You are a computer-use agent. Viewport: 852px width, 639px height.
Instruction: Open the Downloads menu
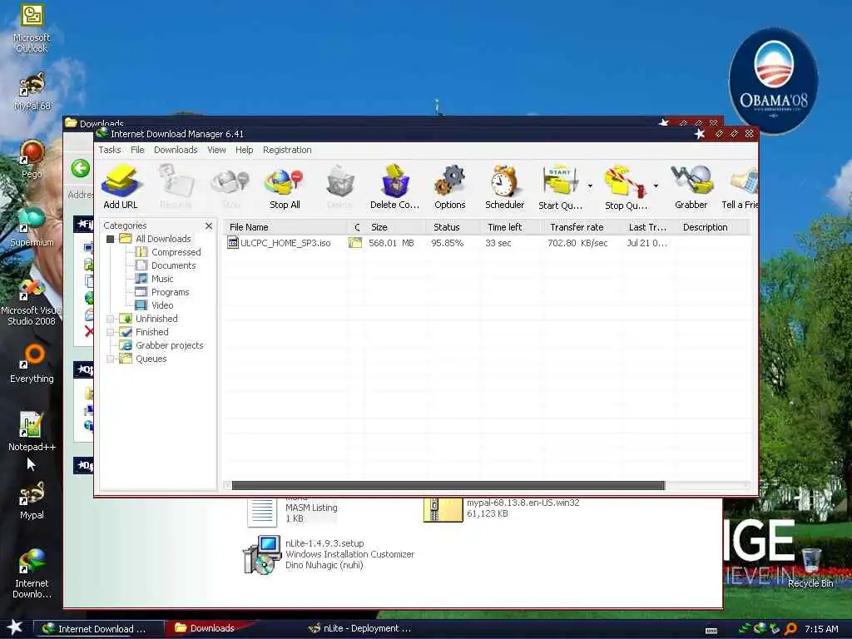coord(176,150)
